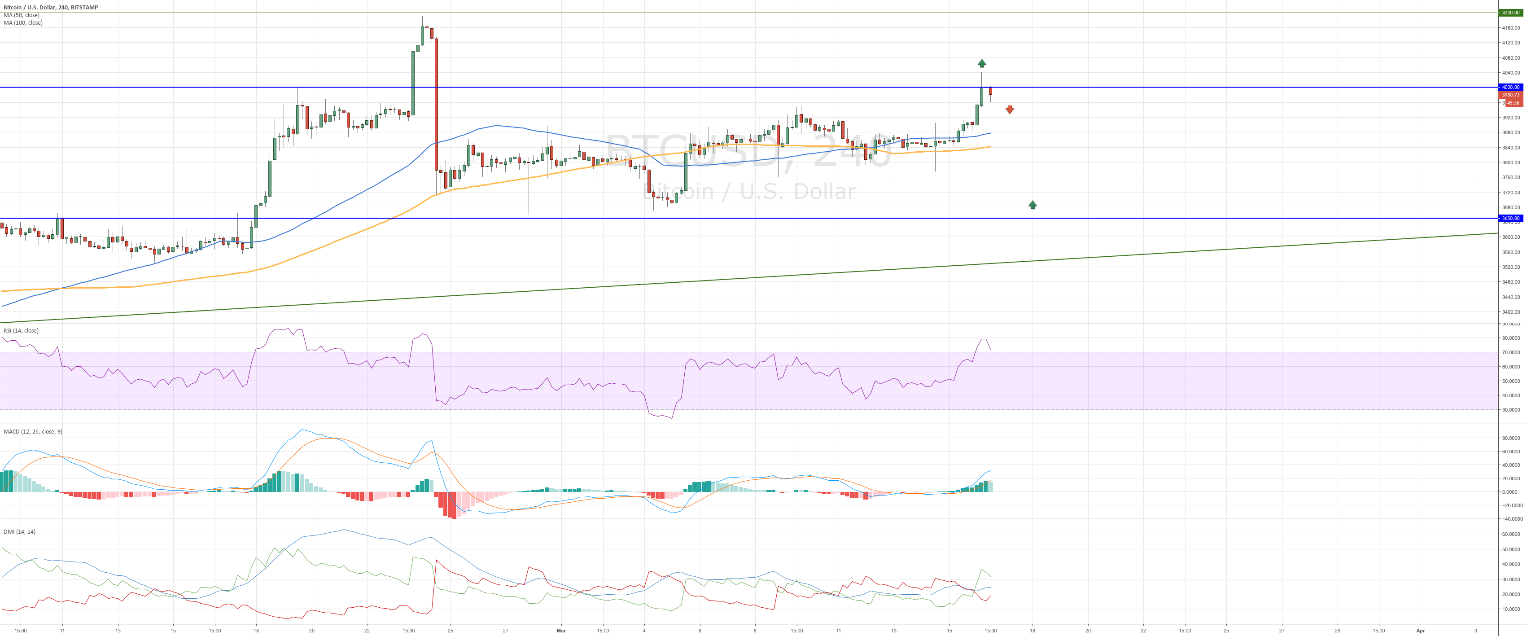Click the right-side price scale axis
Image resolution: width=1527 pixels, height=636 pixels.
[x=1509, y=178]
